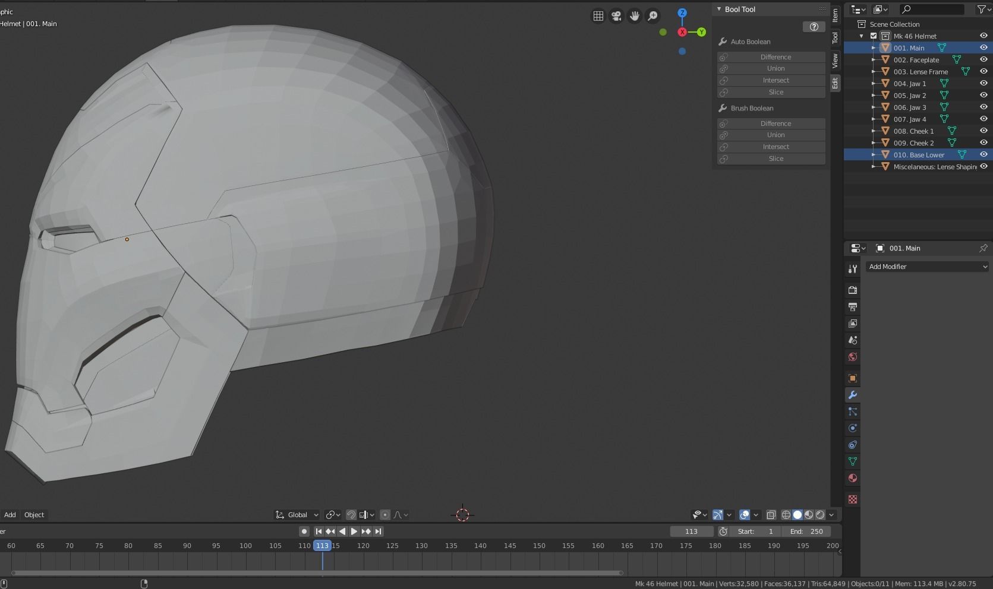The width and height of the screenshot is (993, 589).
Task: Toggle visibility of 008. Cheek 1
Action: (983, 131)
